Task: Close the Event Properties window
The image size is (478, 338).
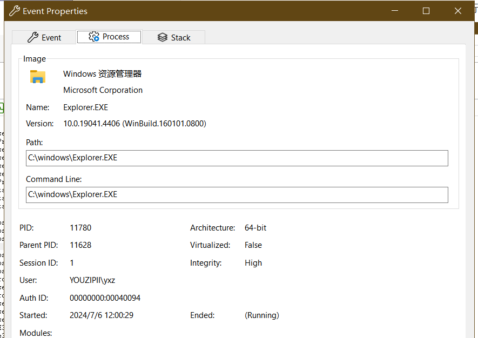Action: (458, 11)
